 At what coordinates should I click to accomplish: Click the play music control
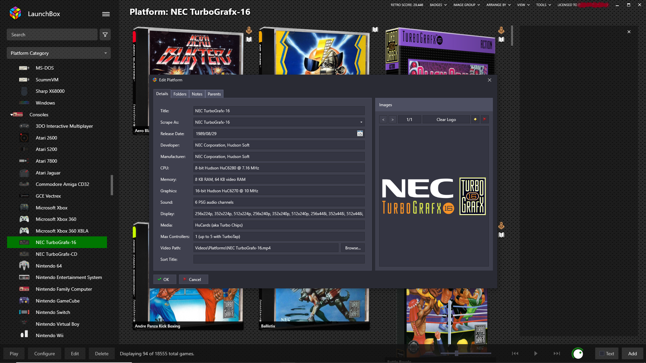click(x=536, y=353)
